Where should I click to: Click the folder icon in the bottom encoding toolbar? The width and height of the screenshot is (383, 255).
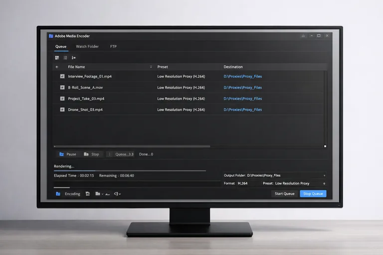point(98,194)
